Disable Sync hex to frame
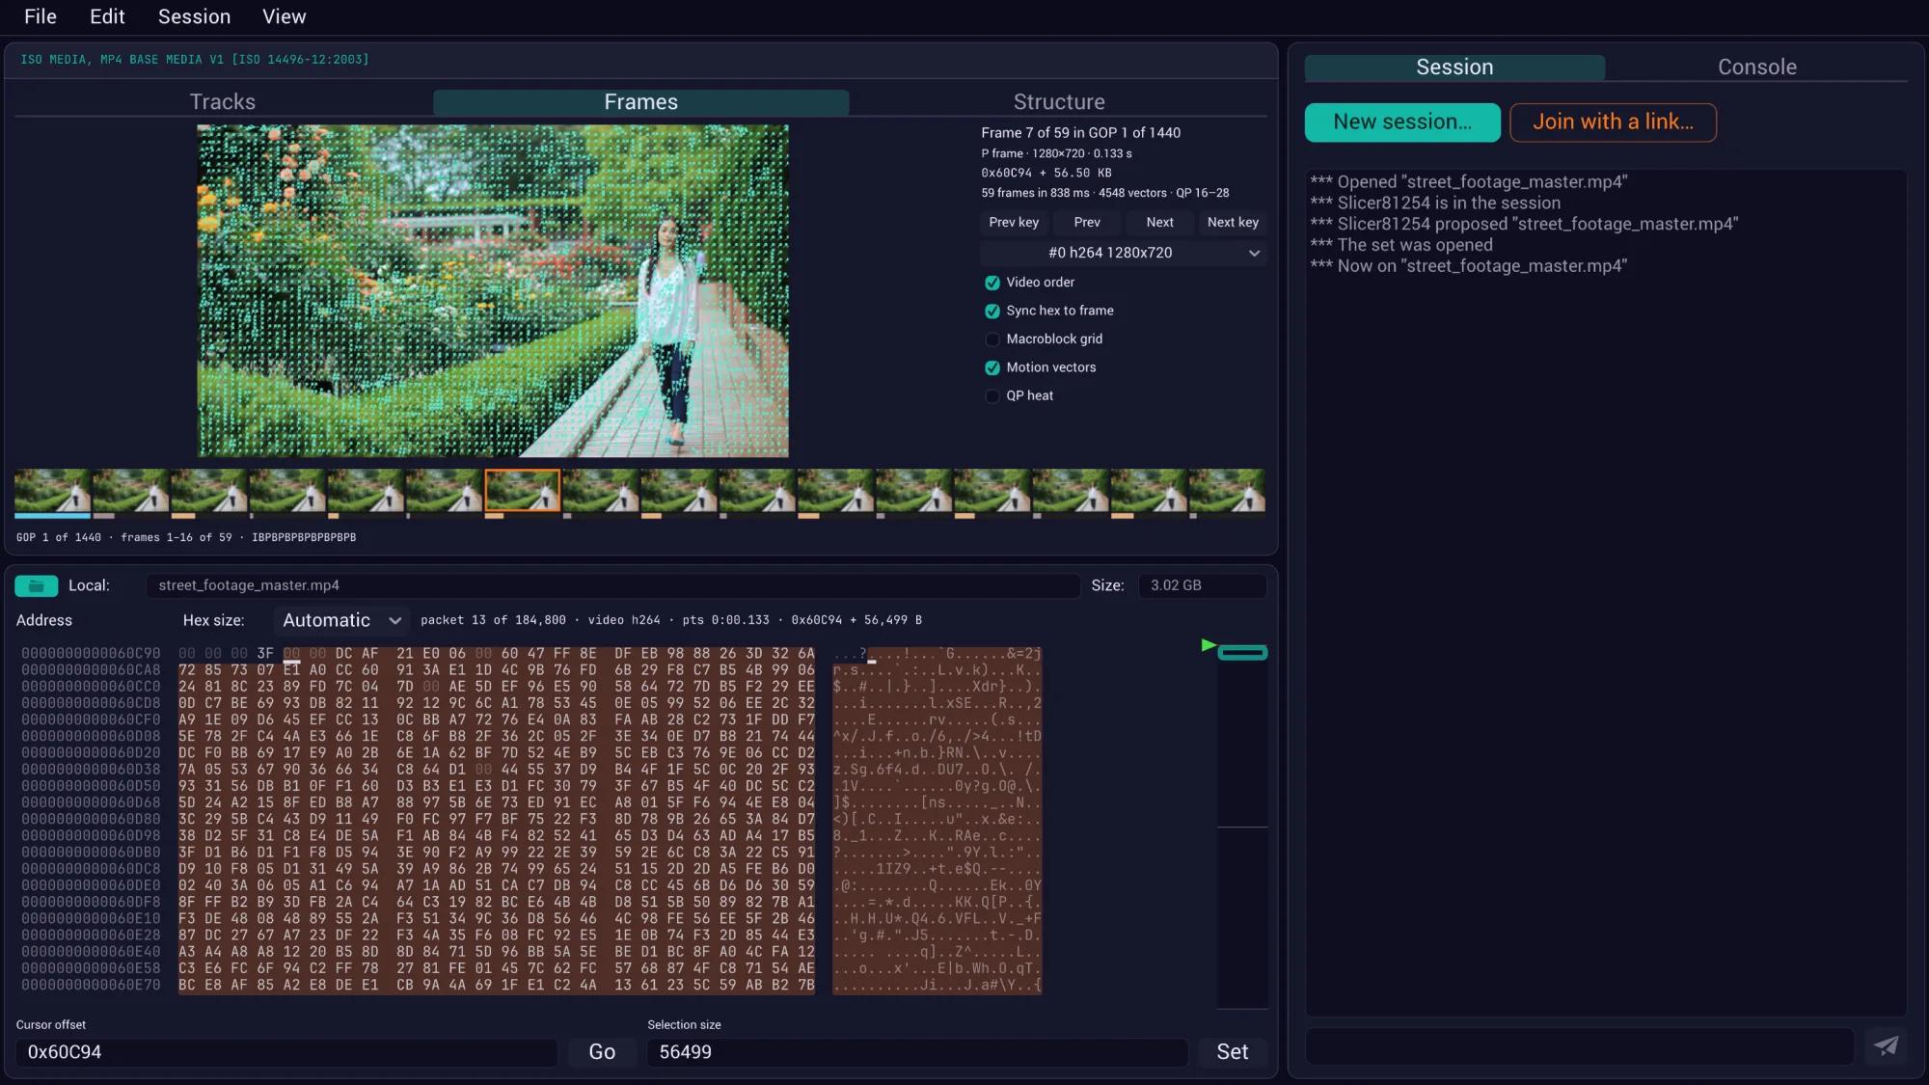Screen dimensions: 1929x1085 (x=992, y=311)
